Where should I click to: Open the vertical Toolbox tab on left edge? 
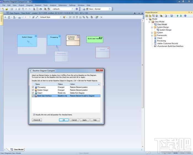(x=1, y=19)
